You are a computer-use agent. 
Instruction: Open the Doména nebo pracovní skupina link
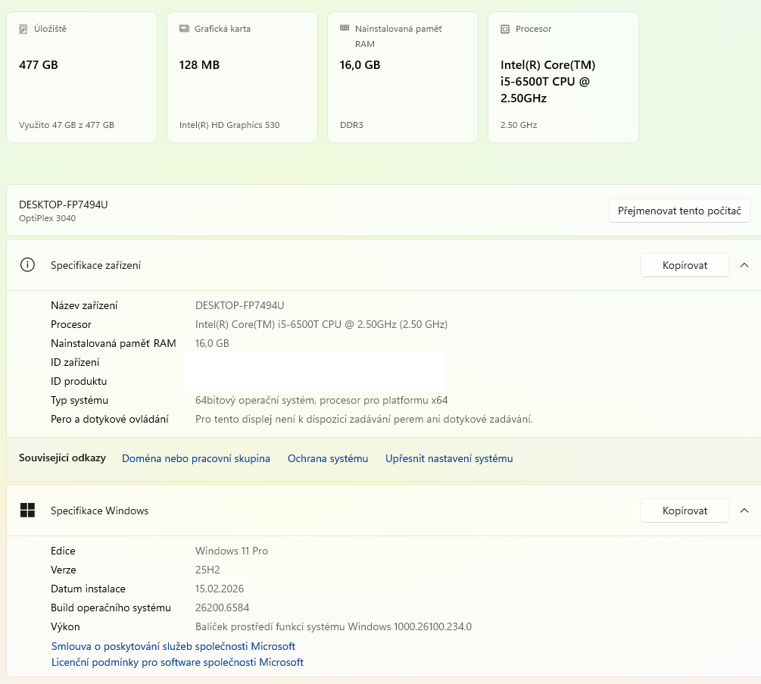(x=196, y=458)
